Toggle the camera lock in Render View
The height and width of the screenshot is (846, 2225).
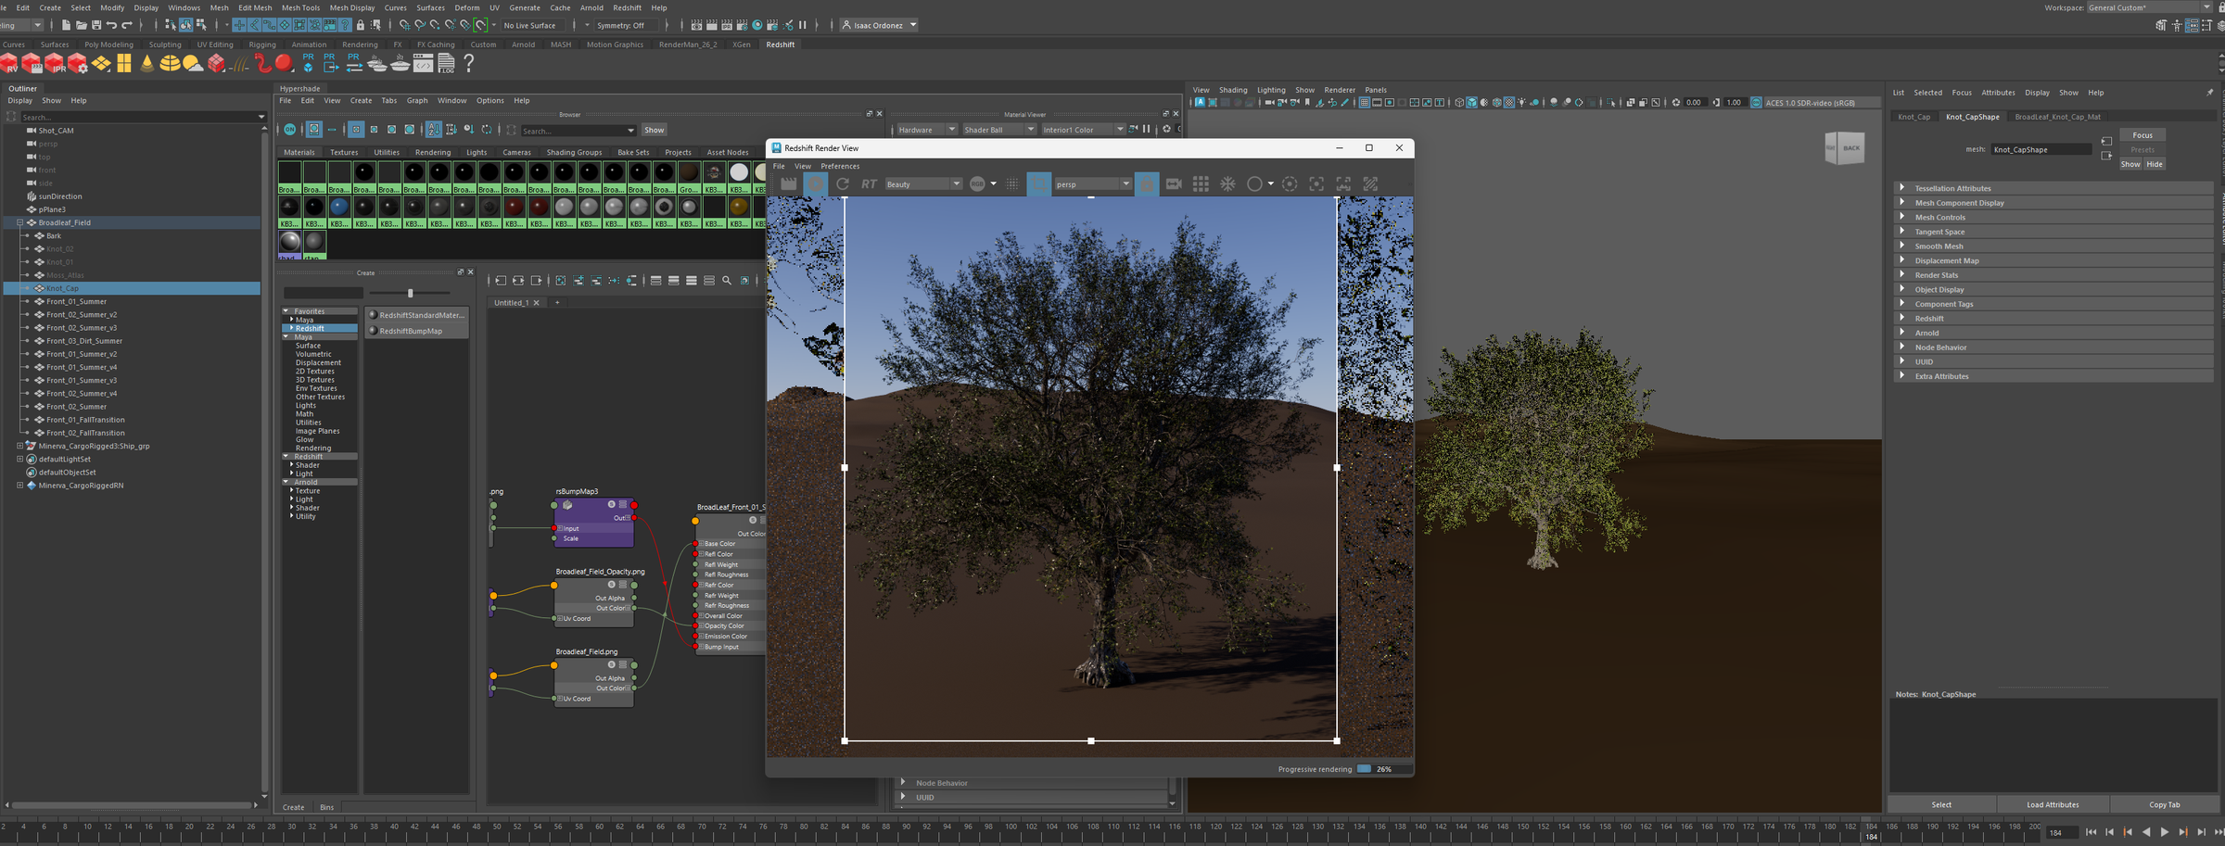coord(1147,184)
